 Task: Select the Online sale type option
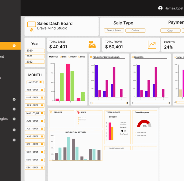135,30
